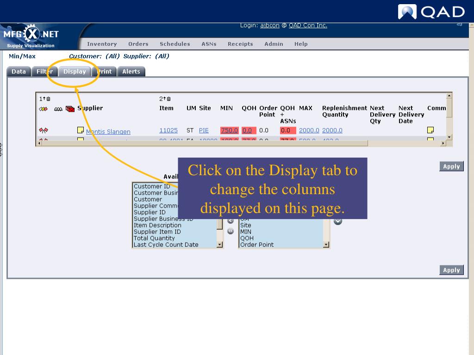Select MIN in the displayed columns list
474x355 pixels.
tap(245, 232)
